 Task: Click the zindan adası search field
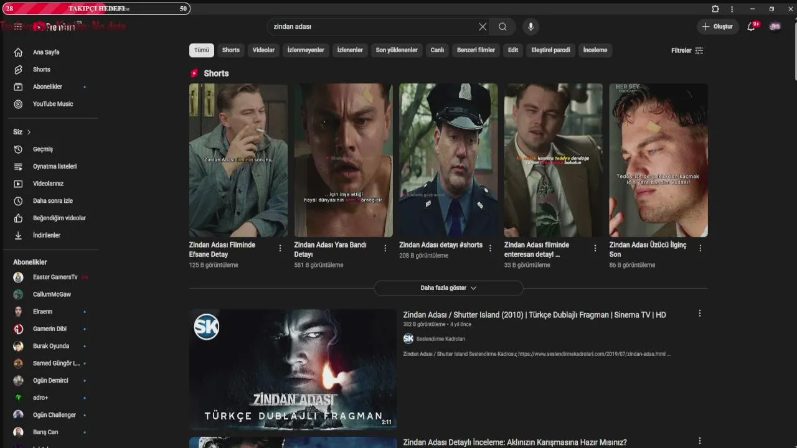[374, 27]
